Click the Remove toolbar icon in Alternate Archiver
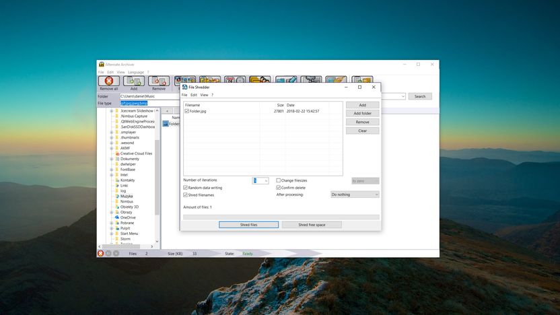This screenshot has height=315, width=560. (x=159, y=81)
